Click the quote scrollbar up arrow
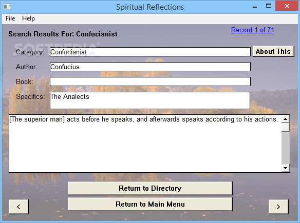 (x=285, y=119)
